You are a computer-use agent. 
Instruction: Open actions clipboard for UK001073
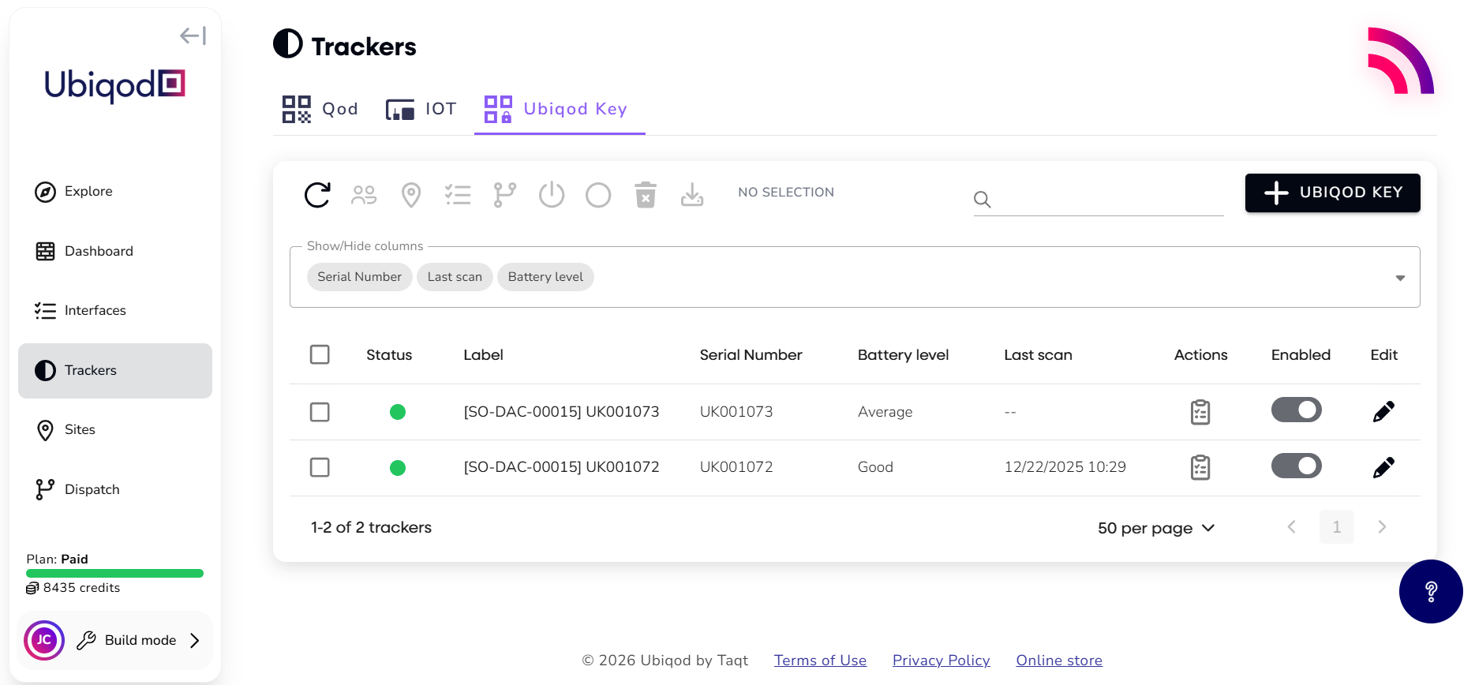[x=1200, y=412]
